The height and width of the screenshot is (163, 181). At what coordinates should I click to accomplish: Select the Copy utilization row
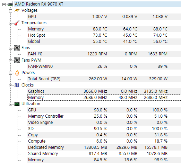(104, 135)
